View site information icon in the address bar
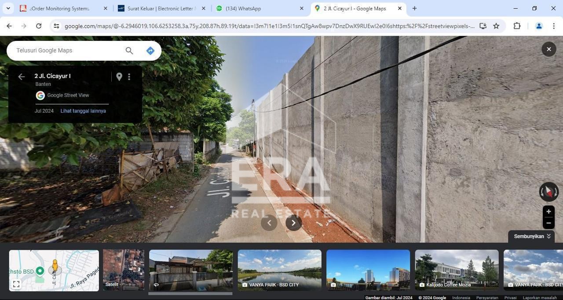This screenshot has height=300, width=563. coord(56,26)
